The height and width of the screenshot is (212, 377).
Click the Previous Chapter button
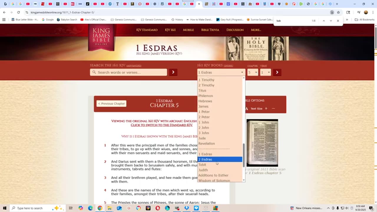coord(111,104)
